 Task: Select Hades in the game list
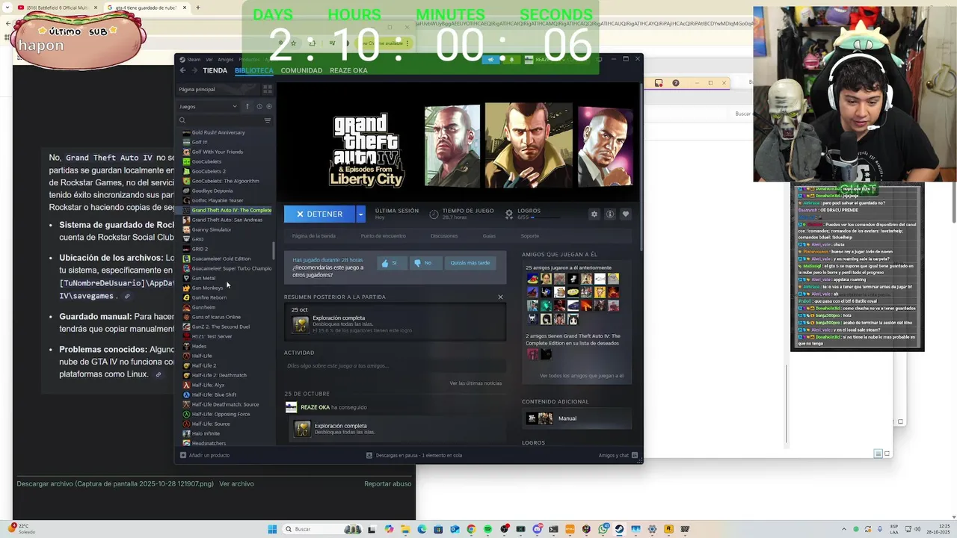coord(199,346)
